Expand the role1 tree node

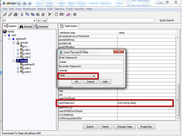click(x=18, y=50)
